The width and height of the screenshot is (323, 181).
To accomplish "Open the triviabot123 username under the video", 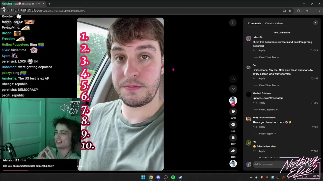I will 11,160.
